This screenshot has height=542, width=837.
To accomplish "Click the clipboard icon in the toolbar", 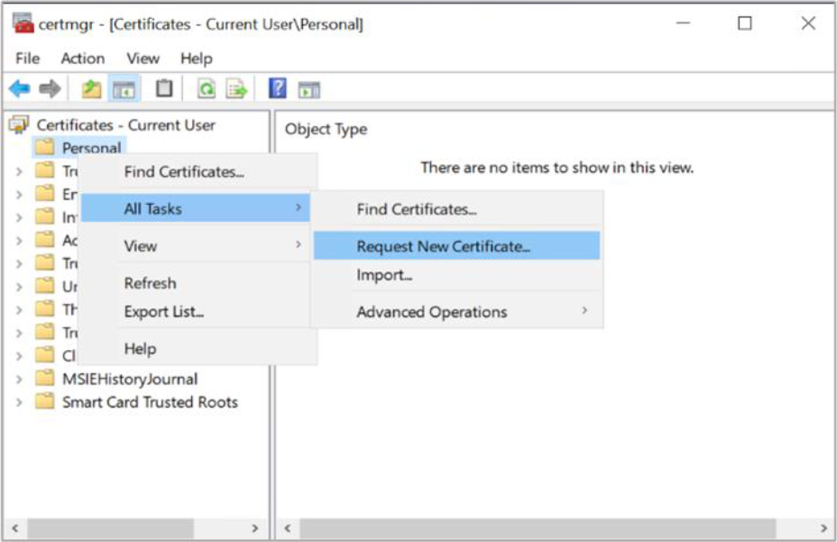I will [x=163, y=89].
